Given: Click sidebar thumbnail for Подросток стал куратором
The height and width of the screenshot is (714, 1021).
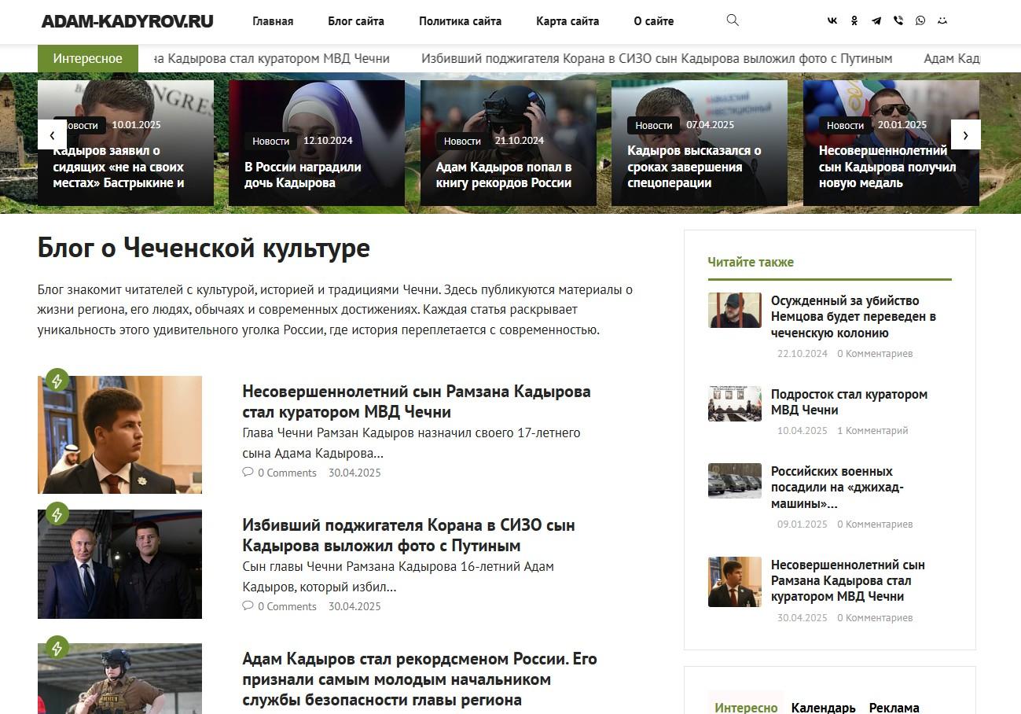Looking at the screenshot, I should (735, 403).
